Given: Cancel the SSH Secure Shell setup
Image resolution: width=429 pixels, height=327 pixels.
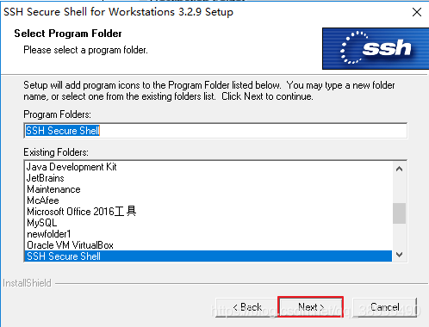Looking at the screenshot, I should tap(384, 307).
